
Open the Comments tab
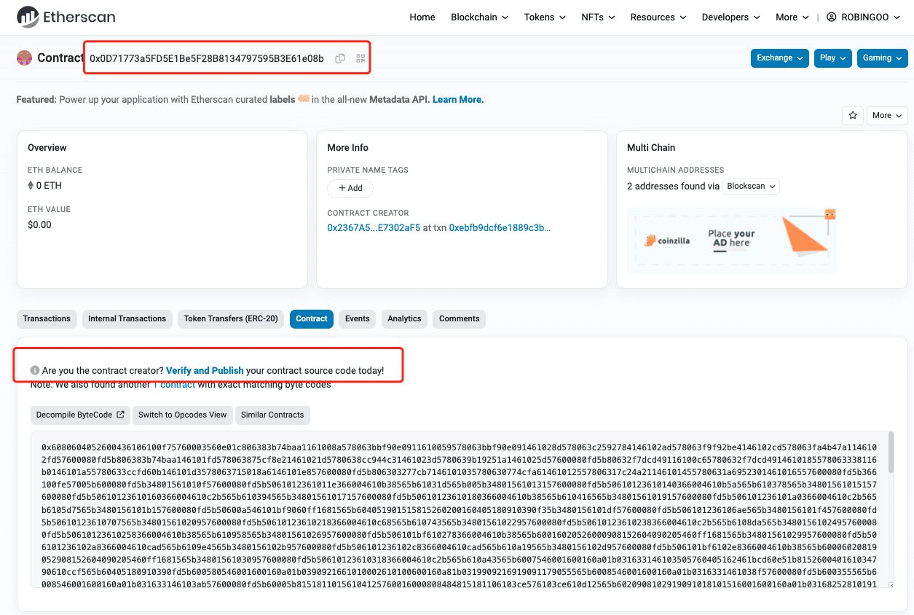click(460, 318)
